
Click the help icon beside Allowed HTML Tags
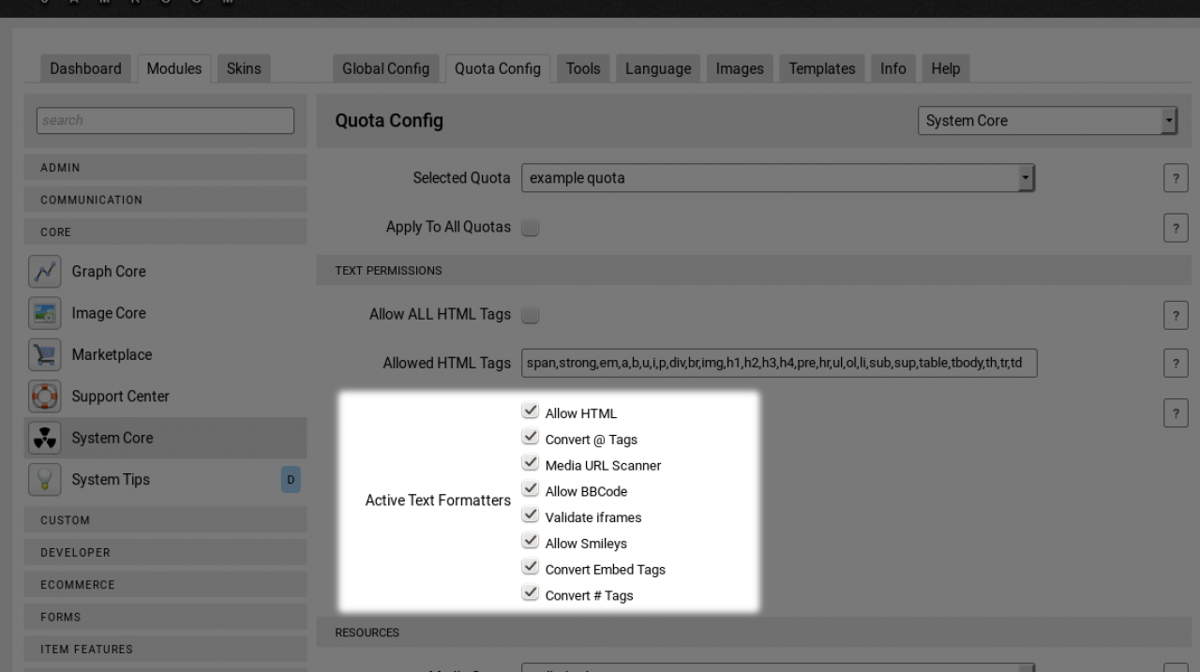coord(1175,365)
